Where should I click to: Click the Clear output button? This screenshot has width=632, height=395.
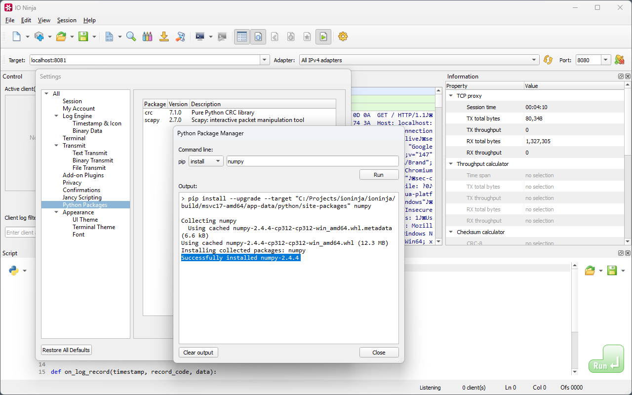tap(198, 353)
